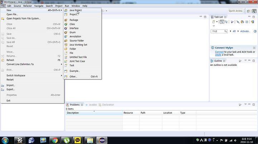This screenshot has width=258, height=144.
Task: Switch to the Declaration tab
Action: [106, 105]
